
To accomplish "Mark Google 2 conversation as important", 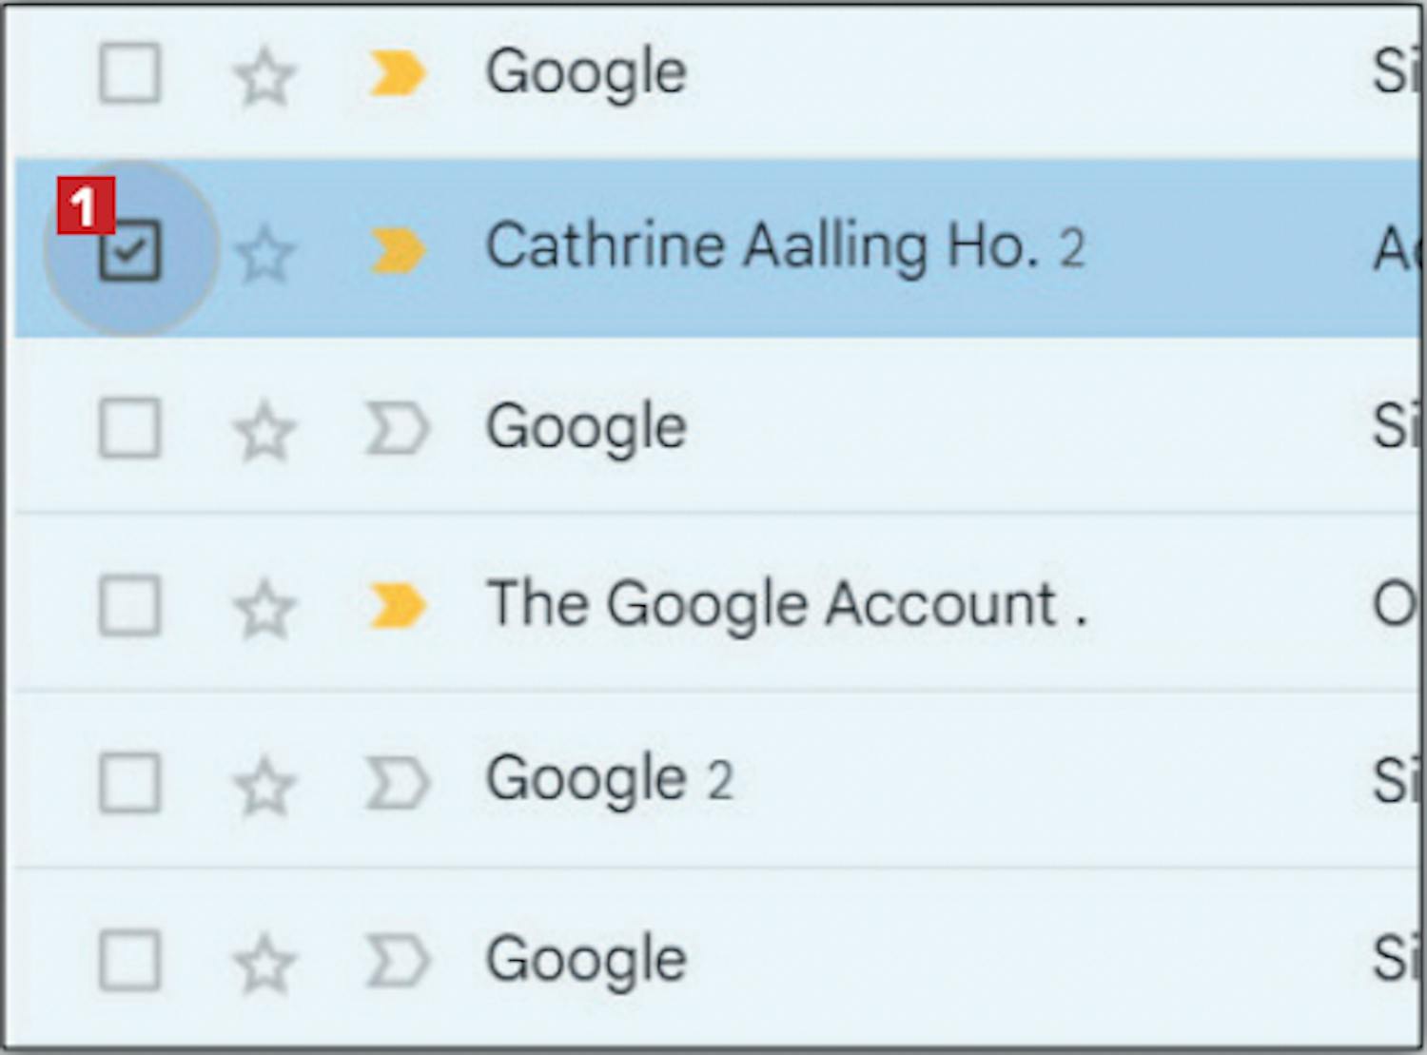I will pyautogui.click(x=397, y=784).
